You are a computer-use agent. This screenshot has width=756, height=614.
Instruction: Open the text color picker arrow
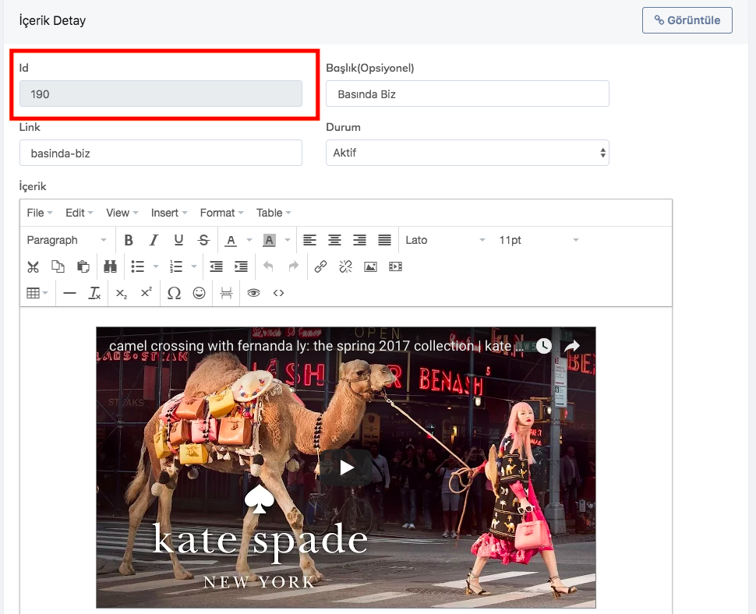[249, 240]
